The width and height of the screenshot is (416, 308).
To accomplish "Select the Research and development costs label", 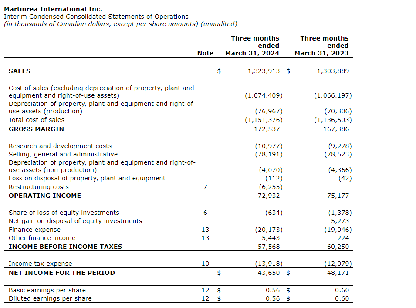I will pyautogui.click(x=60, y=146).
